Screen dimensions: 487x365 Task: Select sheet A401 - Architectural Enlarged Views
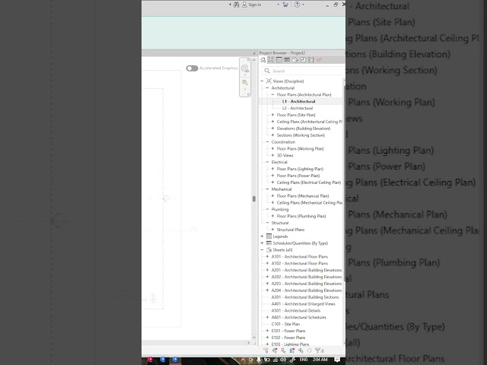point(304,304)
